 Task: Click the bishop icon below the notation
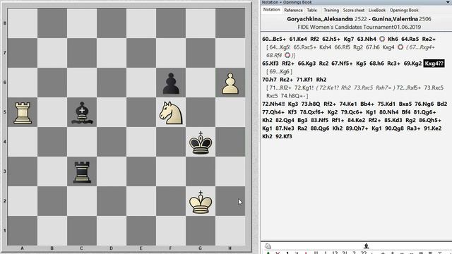[x=366, y=246]
